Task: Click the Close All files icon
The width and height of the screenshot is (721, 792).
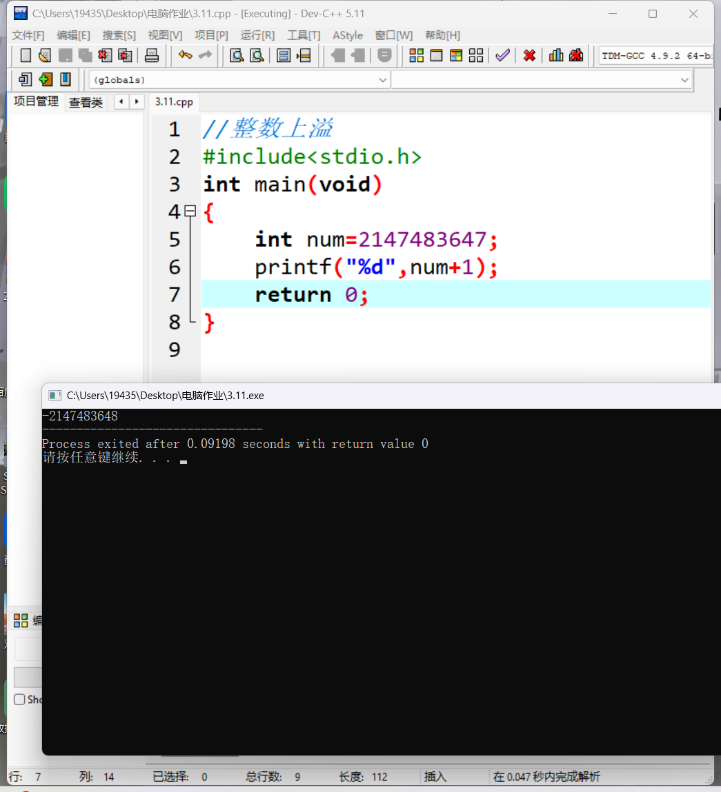Action: [x=125, y=55]
